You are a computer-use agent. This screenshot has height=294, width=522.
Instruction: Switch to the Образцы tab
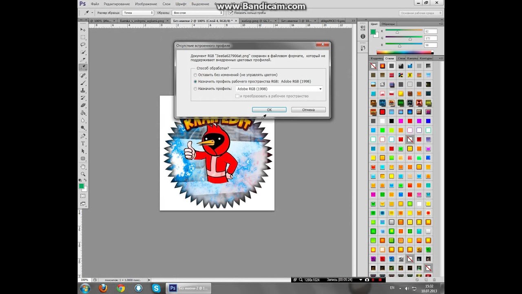click(x=388, y=24)
